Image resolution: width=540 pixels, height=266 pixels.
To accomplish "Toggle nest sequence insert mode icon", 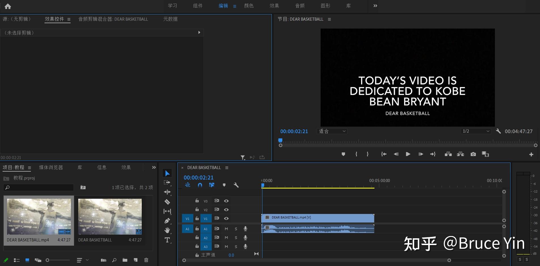I will [188, 185].
